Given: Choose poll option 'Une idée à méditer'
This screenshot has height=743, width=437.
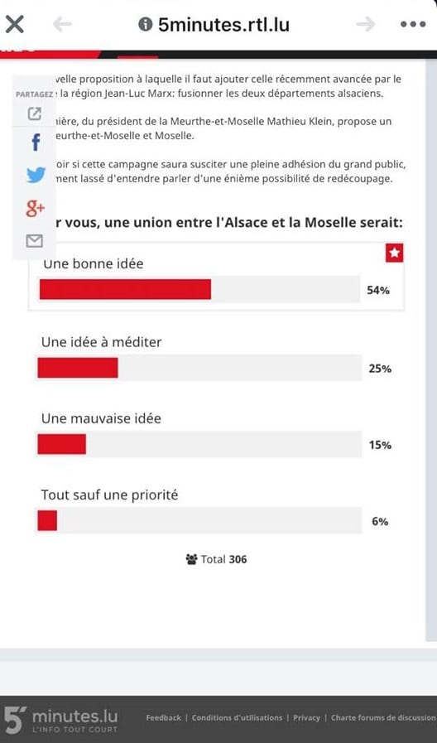Looking at the screenshot, I should point(101,342).
